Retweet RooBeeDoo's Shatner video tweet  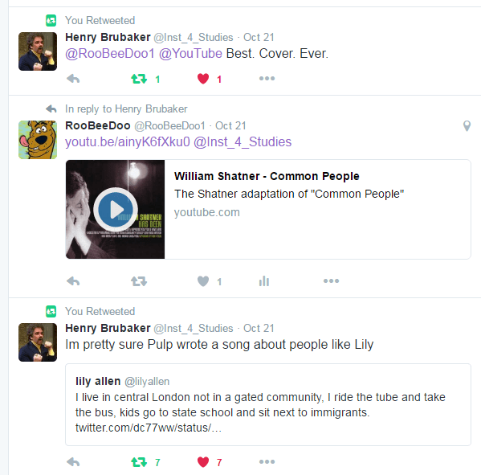click(139, 281)
